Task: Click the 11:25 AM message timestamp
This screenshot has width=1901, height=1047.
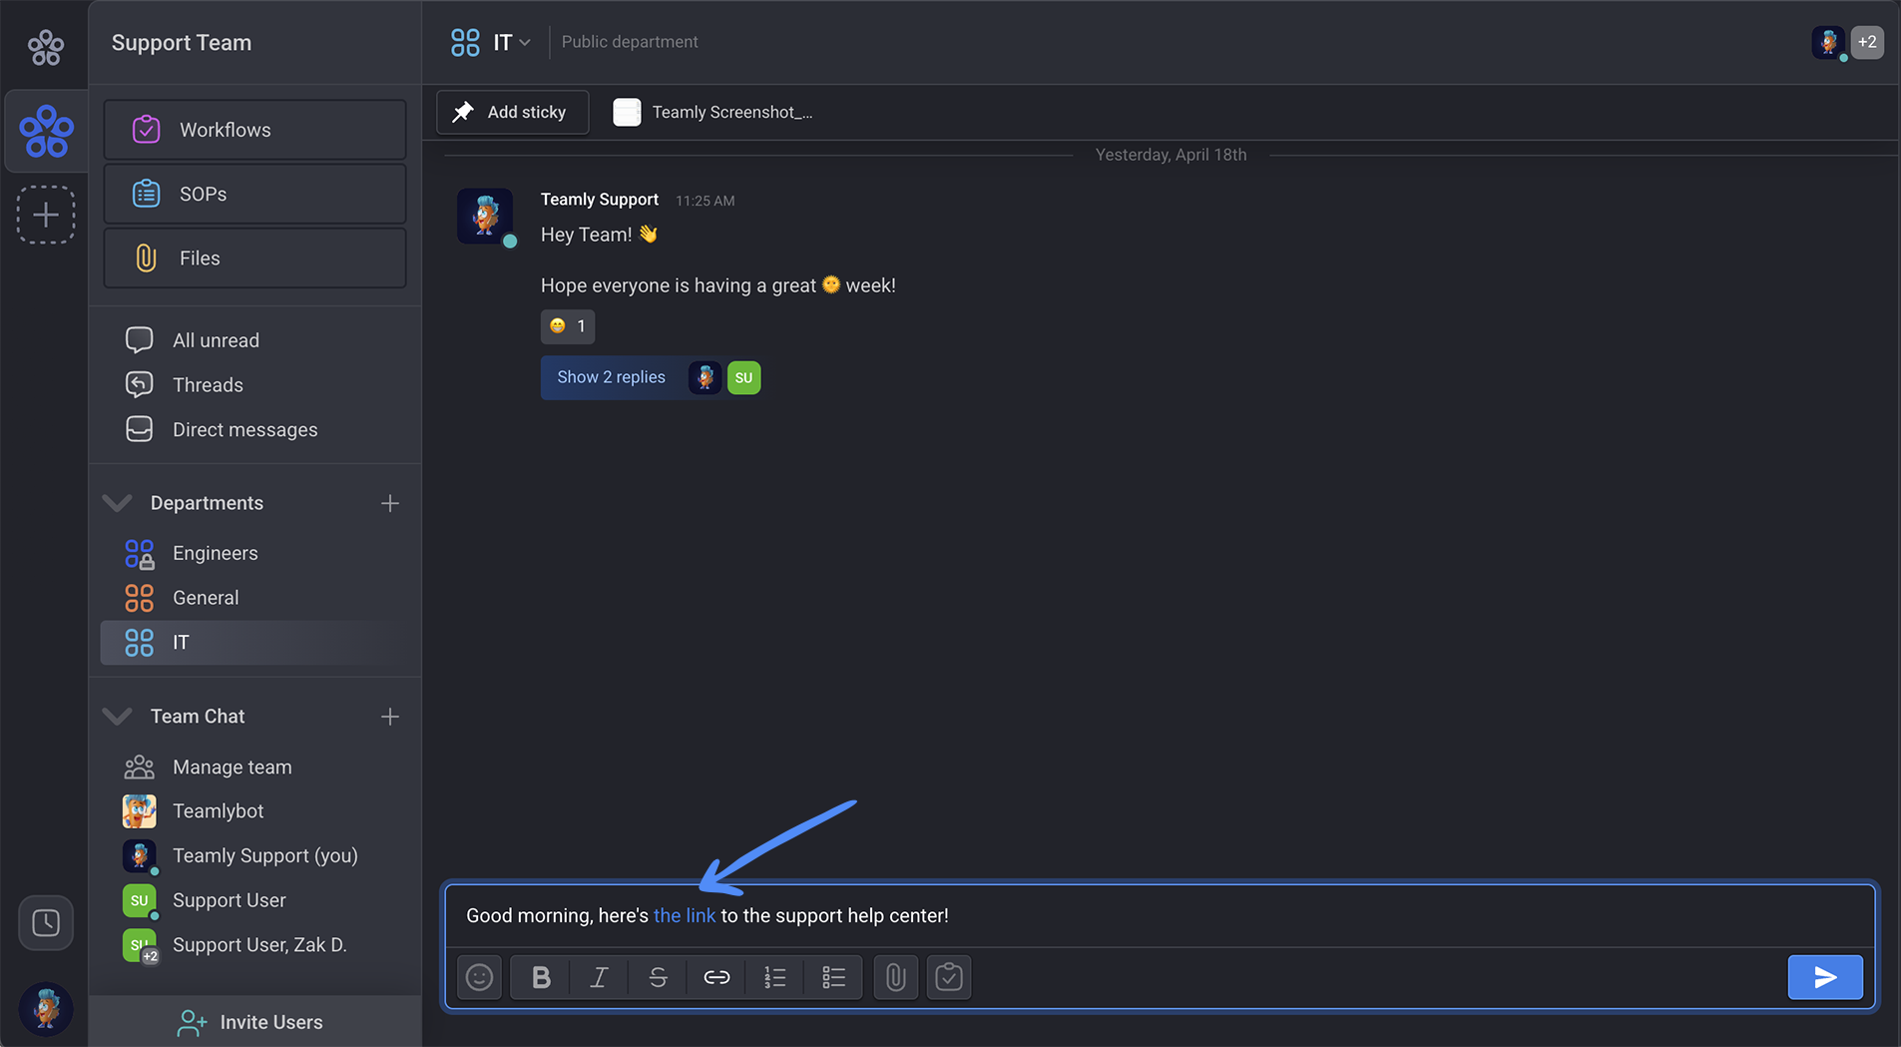Action: click(706, 201)
